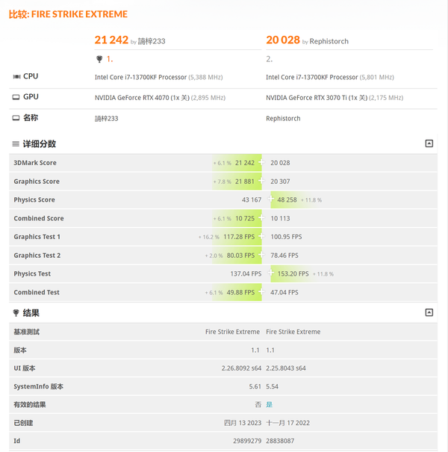This screenshot has width=448, height=452.
Task: Click the 48 258 Physics Score value
Action: click(287, 199)
